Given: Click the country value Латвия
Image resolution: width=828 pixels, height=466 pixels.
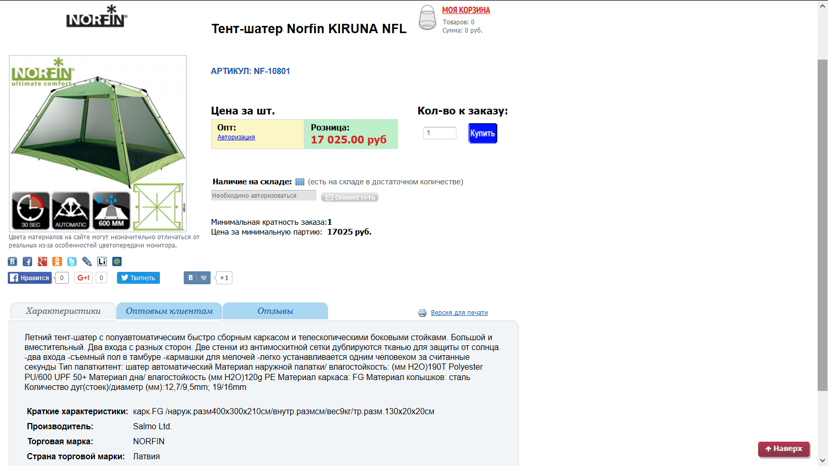Looking at the screenshot, I should [146, 456].
